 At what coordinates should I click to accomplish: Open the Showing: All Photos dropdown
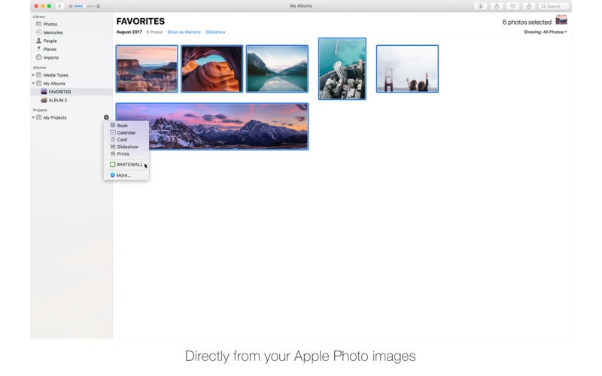(x=545, y=32)
